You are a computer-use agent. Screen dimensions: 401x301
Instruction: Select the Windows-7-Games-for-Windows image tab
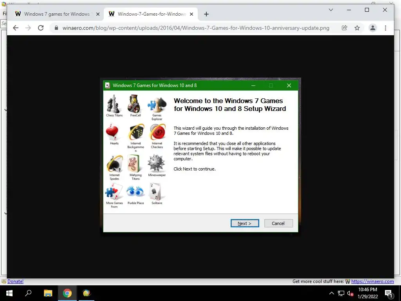(151, 14)
